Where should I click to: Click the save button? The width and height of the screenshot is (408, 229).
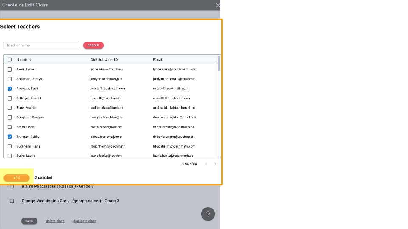click(x=29, y=221)
